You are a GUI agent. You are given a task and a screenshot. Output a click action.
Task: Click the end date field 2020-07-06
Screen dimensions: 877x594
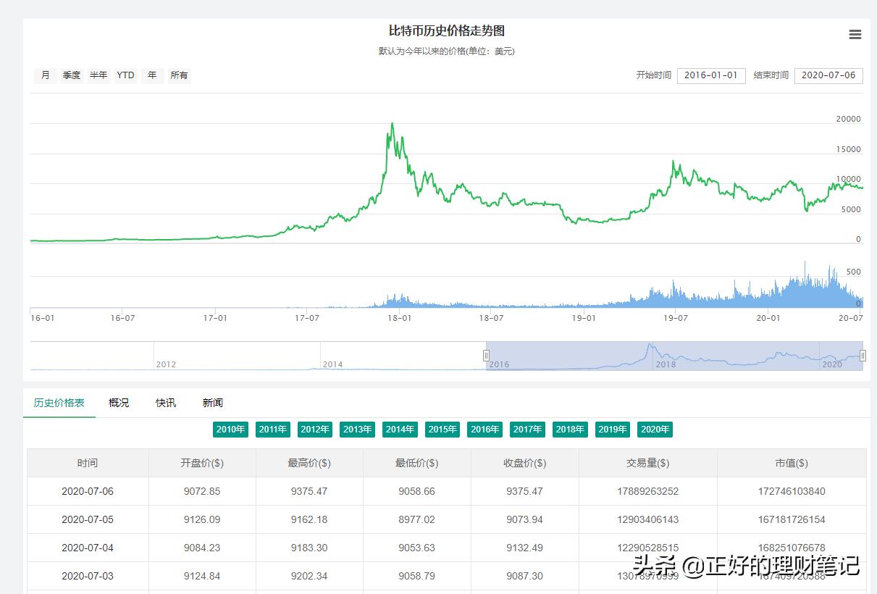pyautogui.click(x=828, y=75)
